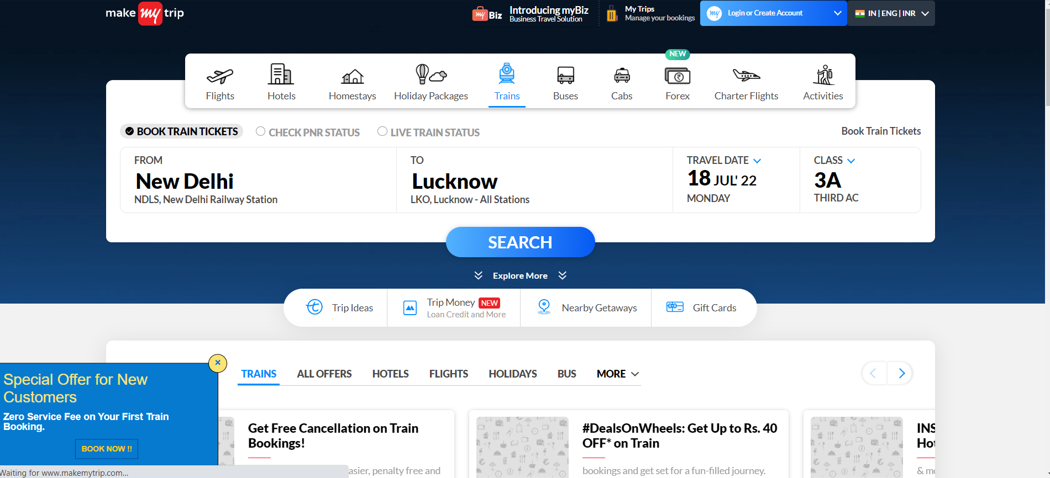Screen dimensions: 1050x478
Task: Open the HOTELS offers tab
Action: pos(390,374)
